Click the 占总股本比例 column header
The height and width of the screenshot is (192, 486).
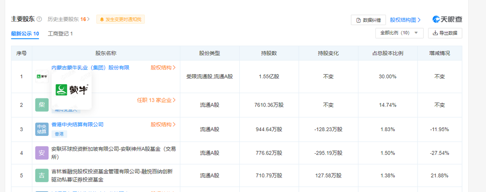point(388,53)
